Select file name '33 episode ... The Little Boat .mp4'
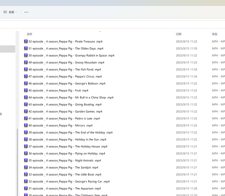225x196 pixels. [65, 174]
